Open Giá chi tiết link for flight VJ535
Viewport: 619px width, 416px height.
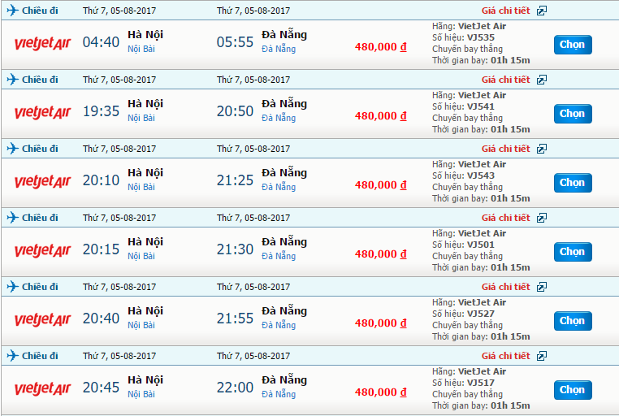(505, 11)
